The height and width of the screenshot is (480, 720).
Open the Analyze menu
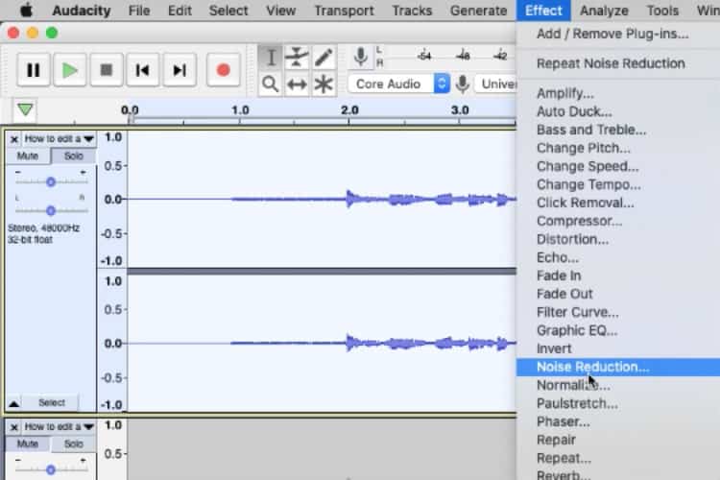[x=604, y=11]
